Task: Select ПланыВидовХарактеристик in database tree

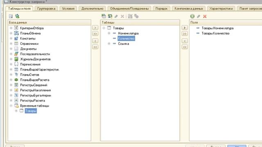Action: pyautogui.click(x=39, y=69)
